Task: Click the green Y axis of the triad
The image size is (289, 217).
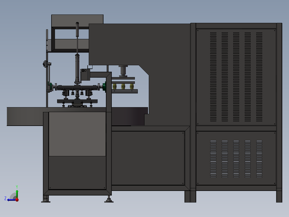Action: tap(17, 194)
